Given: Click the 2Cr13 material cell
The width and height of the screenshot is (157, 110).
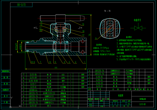Looking at the screenshot, I should coord(129,80).
